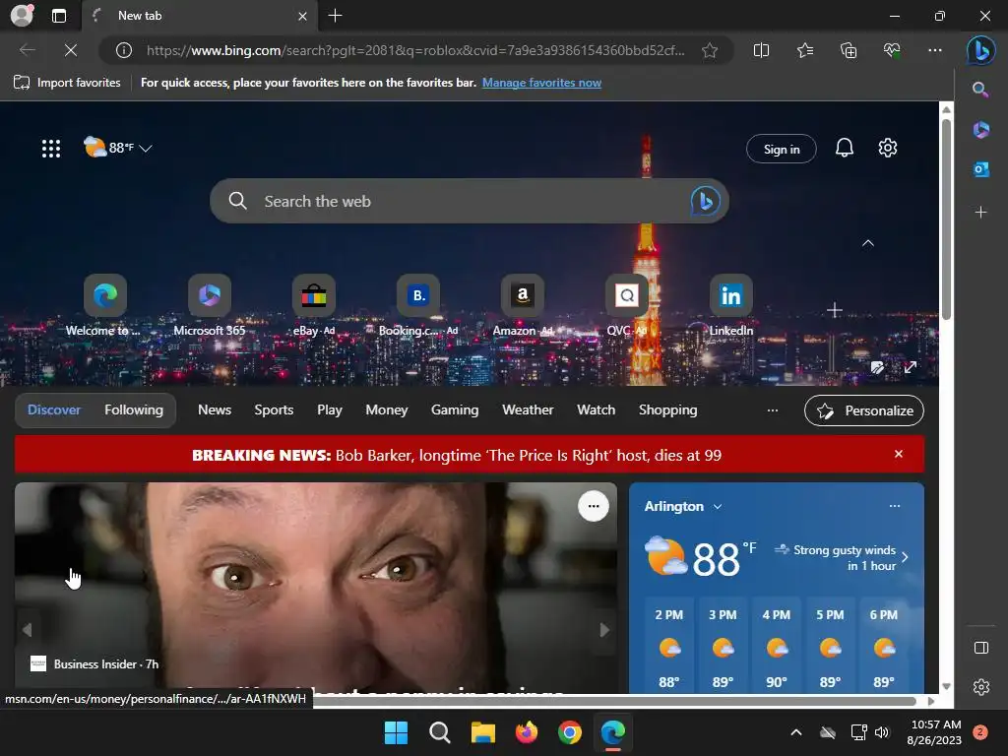This screenshot has height=756, width=1008.
Task: Expand the background image to full view
Action: (911, 367)
